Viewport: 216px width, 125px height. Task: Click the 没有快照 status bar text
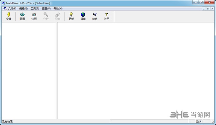pyautogui.click(x=8, y=121)
